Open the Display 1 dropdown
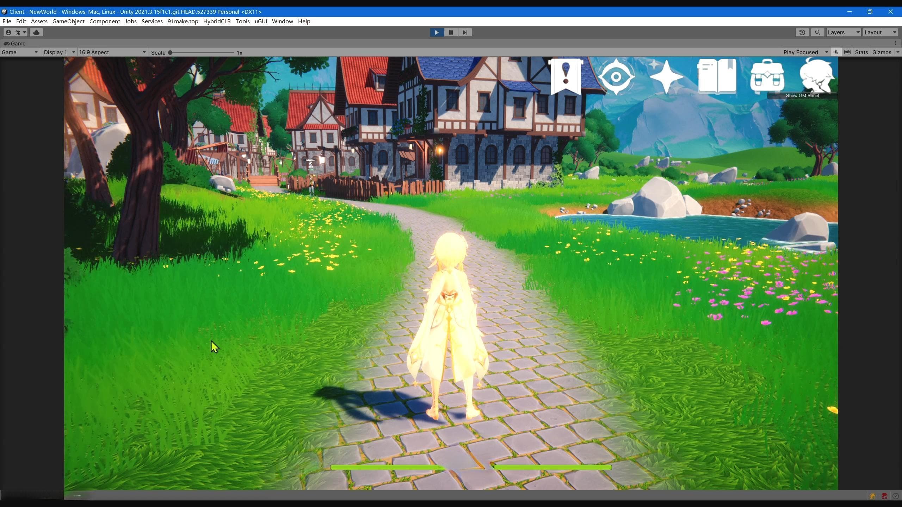This screenshot has height=507, width=902. coord(59,52)
